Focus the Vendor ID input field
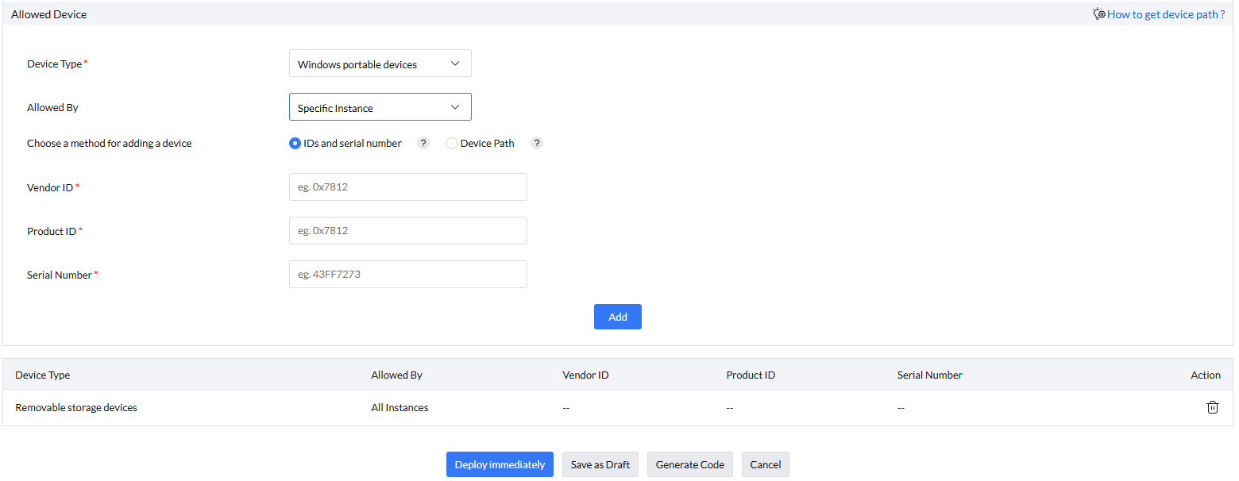This screenshot has height=481, width=1239. pos(407,187)
